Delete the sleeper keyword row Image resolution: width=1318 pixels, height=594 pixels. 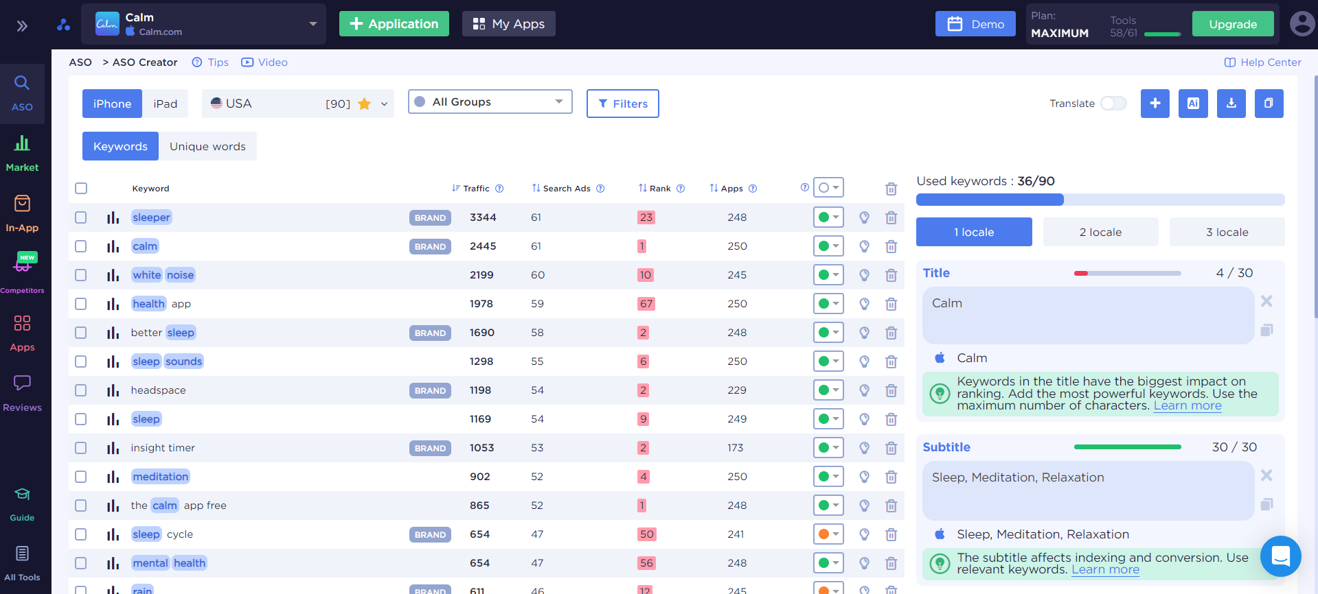[891, 217]
